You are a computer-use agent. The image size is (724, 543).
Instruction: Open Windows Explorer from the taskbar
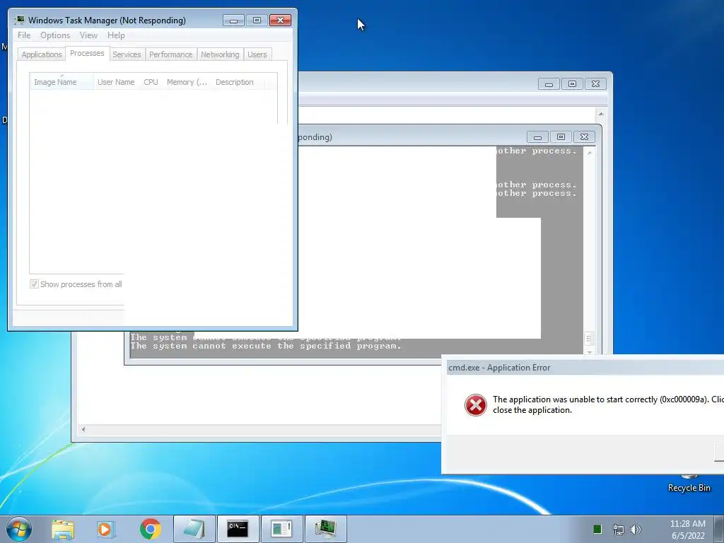point(63,529)
